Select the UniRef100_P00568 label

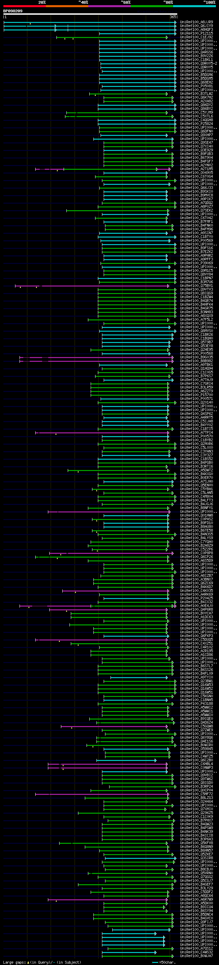point(196,353)
